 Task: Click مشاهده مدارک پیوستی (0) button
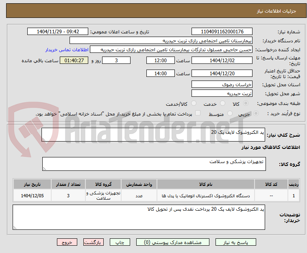tap(173, 242)
